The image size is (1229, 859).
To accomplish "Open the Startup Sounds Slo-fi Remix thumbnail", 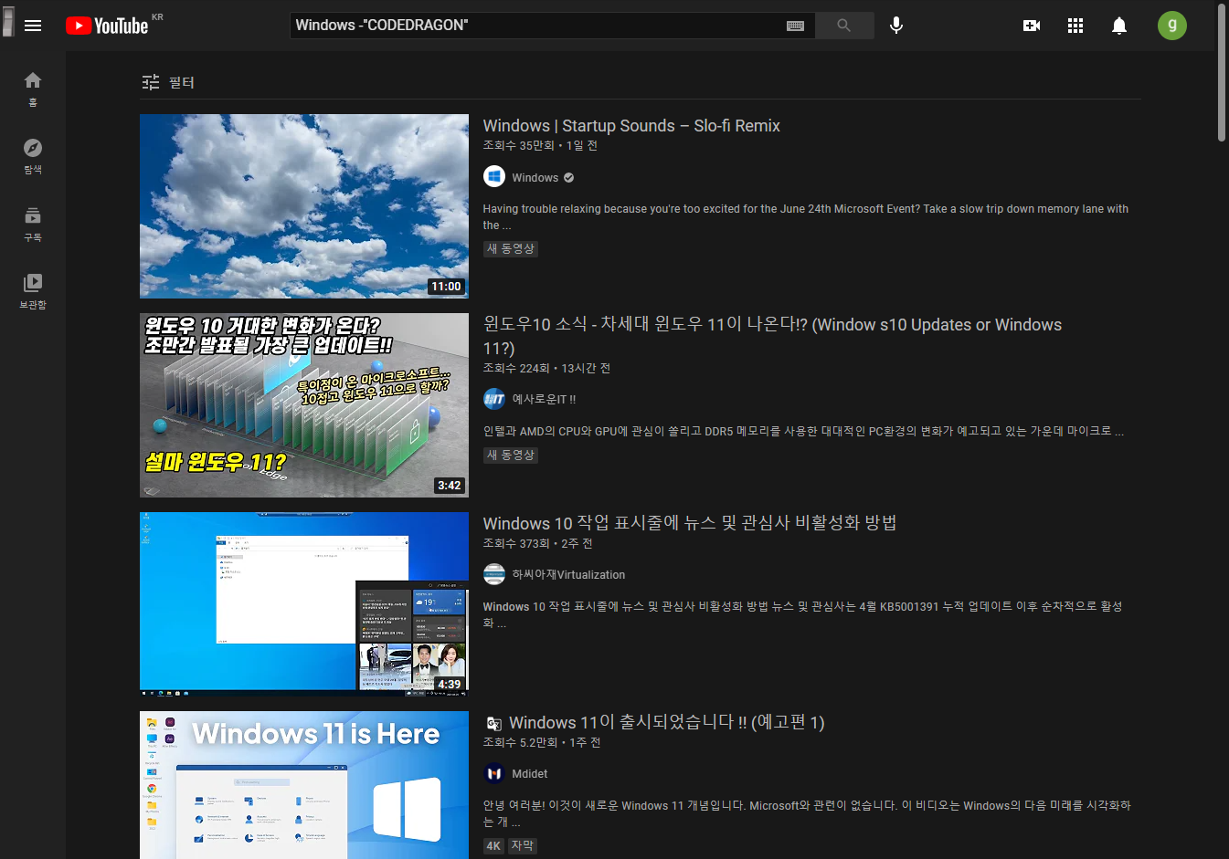I will click(304, 206).
